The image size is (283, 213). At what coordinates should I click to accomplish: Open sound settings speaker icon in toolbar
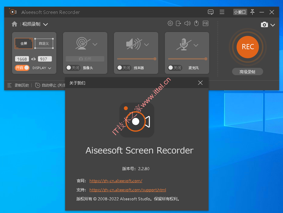187,23
